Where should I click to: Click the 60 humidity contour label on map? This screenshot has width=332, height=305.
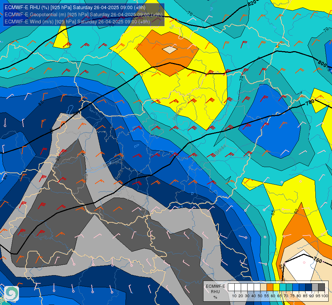point(296,211)
